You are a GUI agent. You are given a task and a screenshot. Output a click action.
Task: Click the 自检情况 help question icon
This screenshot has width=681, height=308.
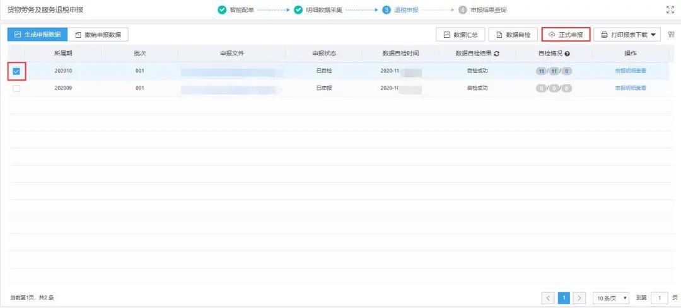coord(567,54)
